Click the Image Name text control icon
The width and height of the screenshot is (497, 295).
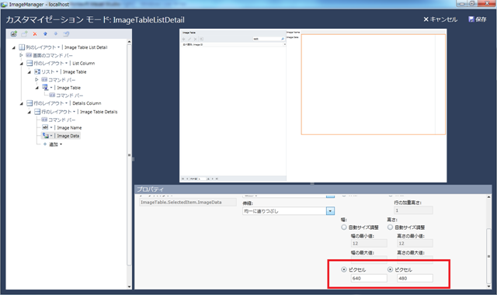click(45, 127)
